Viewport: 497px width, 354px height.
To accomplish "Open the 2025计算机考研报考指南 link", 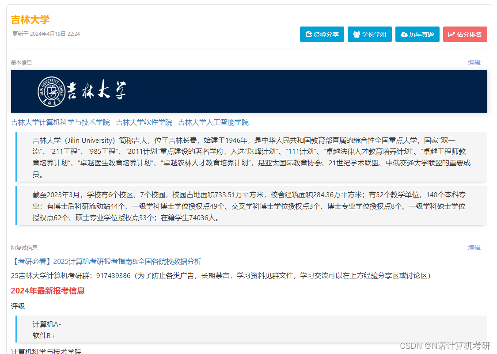I will [106, 261].
